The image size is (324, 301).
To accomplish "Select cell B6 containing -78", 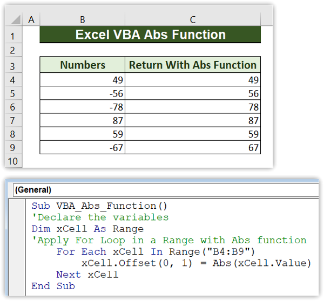I will coord(83,106).
